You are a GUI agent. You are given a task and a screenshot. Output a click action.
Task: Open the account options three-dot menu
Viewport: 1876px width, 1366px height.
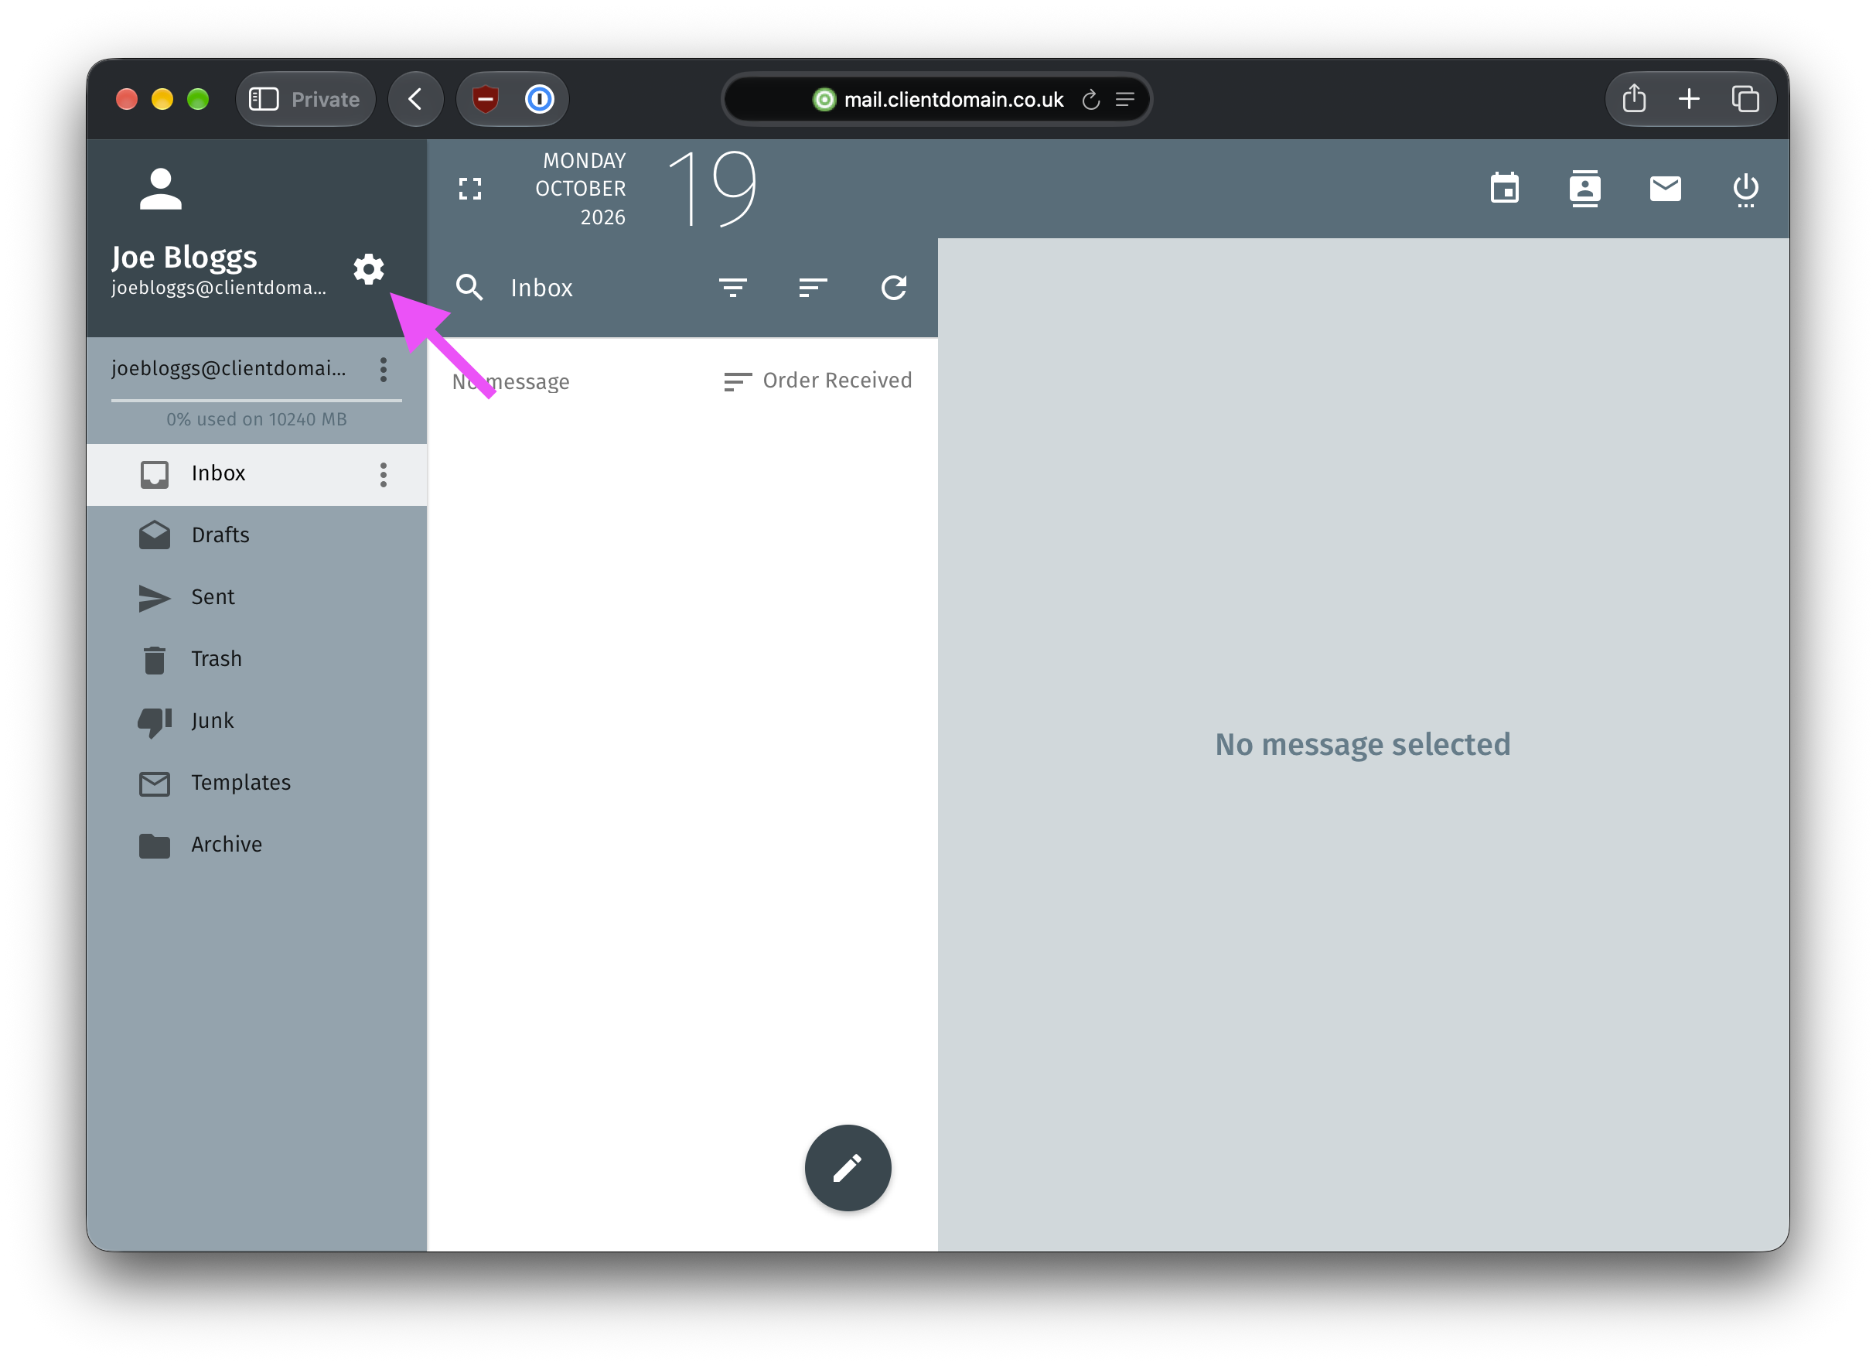pos(383,369)
